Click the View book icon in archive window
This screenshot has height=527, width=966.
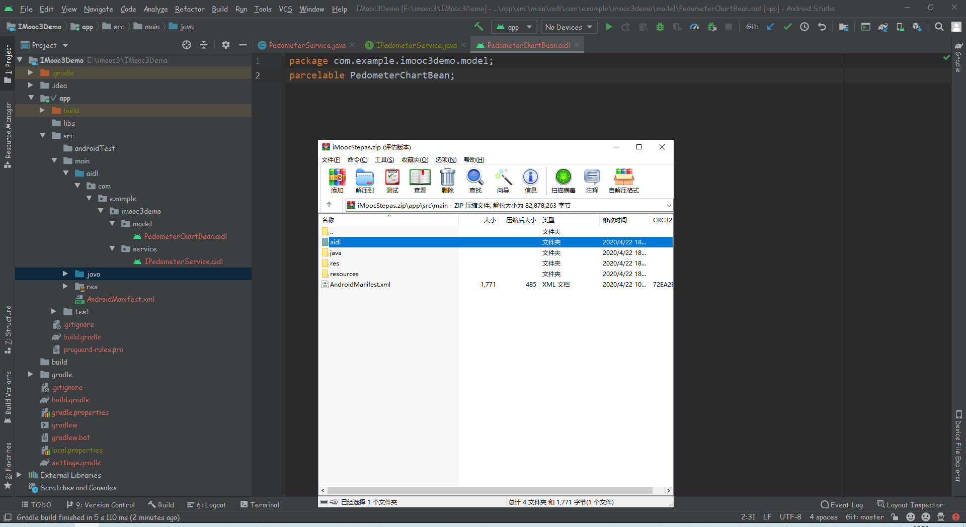point(420,181)
